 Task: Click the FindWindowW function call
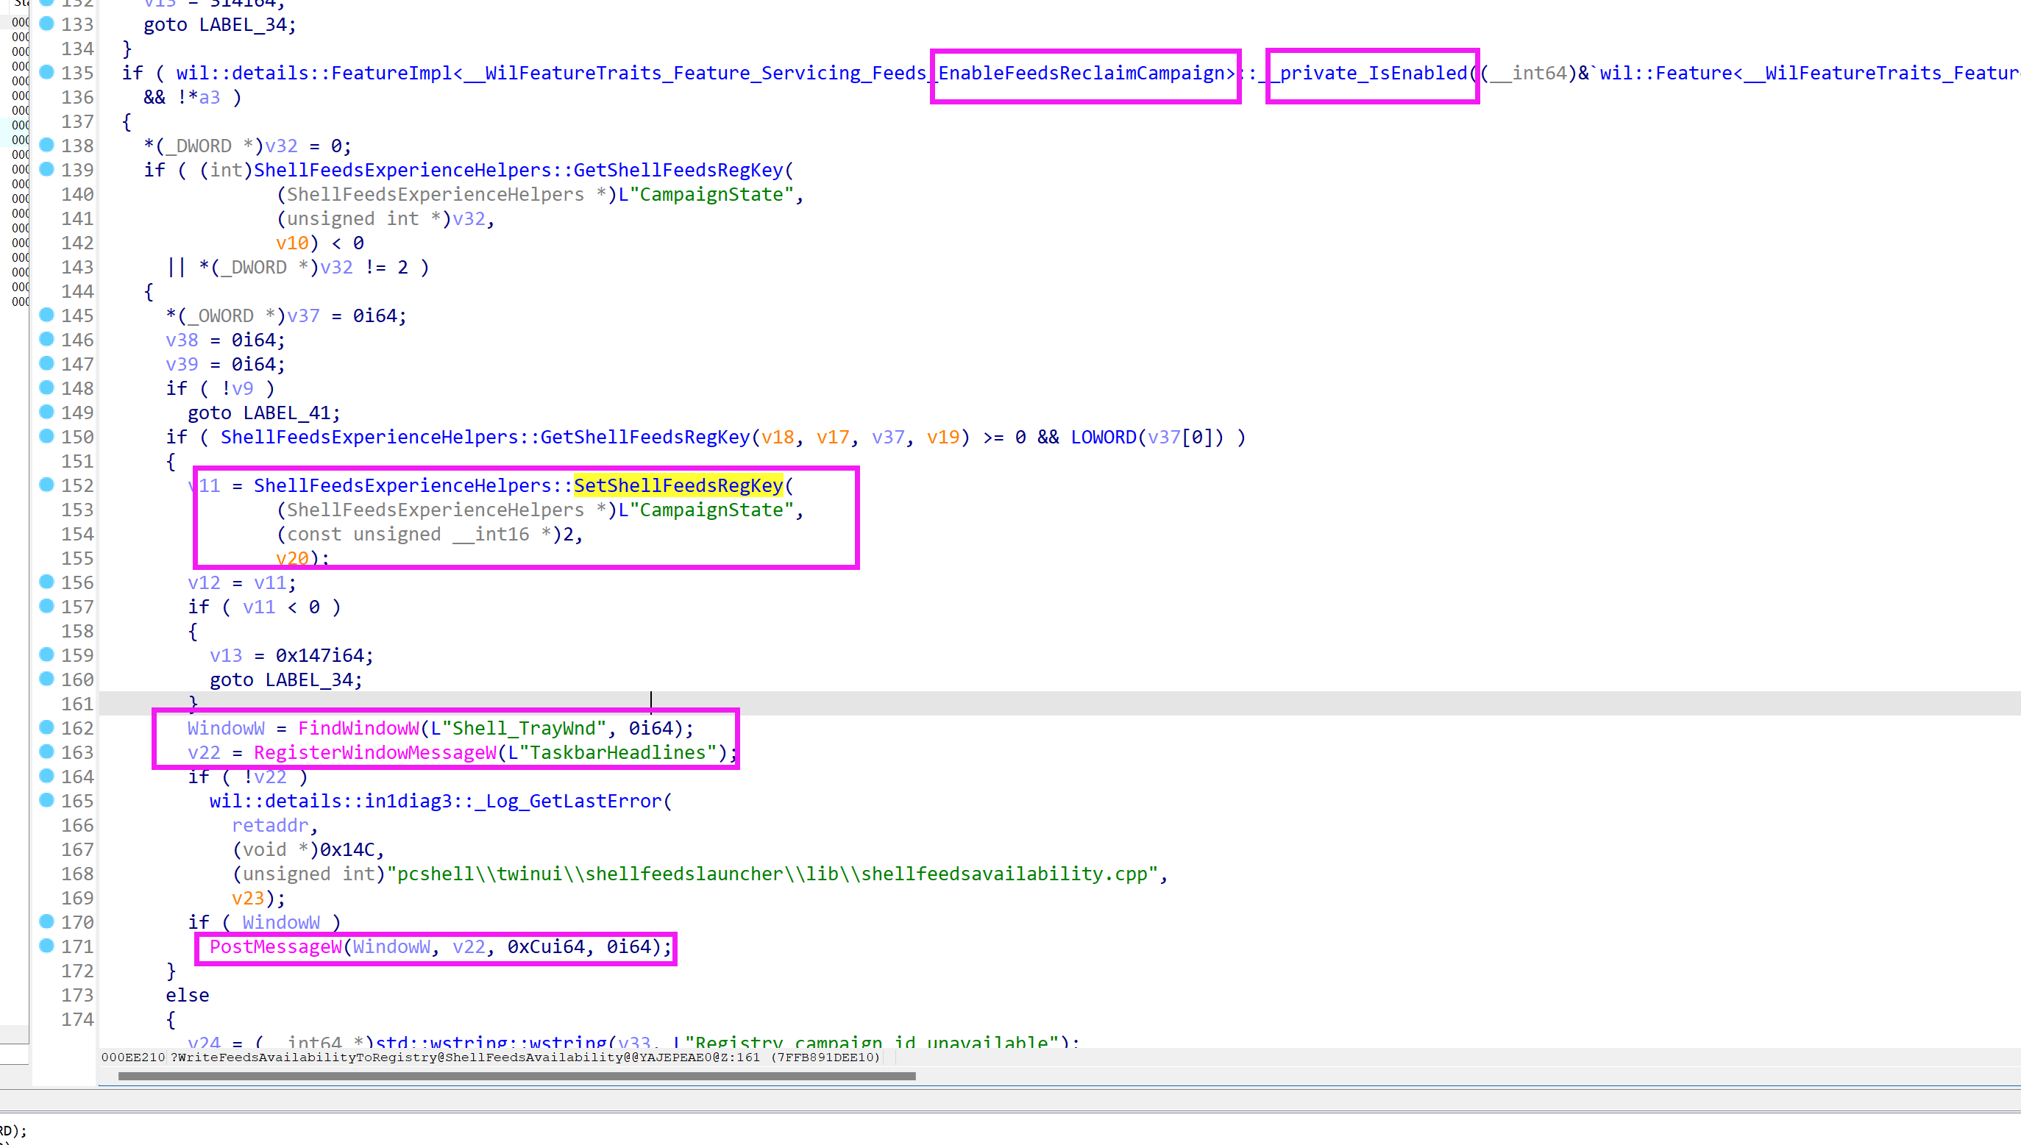(358, 728)
